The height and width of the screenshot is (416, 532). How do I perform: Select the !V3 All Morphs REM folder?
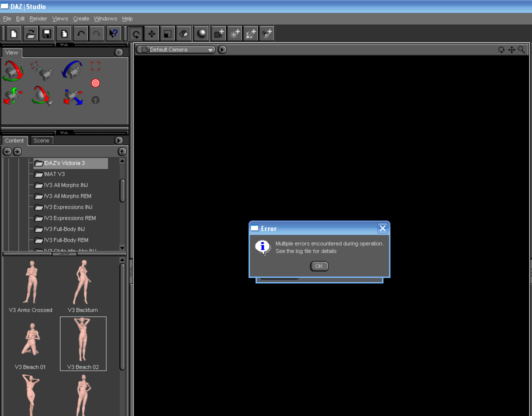[63, 196]
